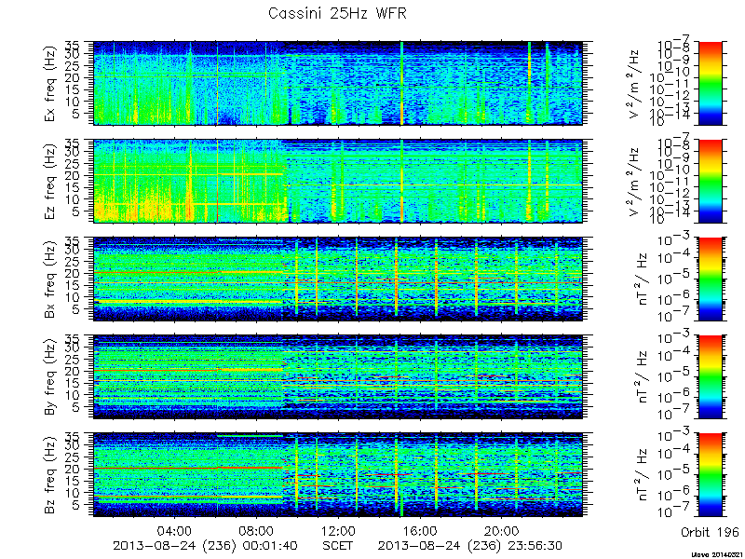Click the nT²/Hz unit label beside the By color bar
Viewport: 745px width, 559px height.
(x=643, y=377)
